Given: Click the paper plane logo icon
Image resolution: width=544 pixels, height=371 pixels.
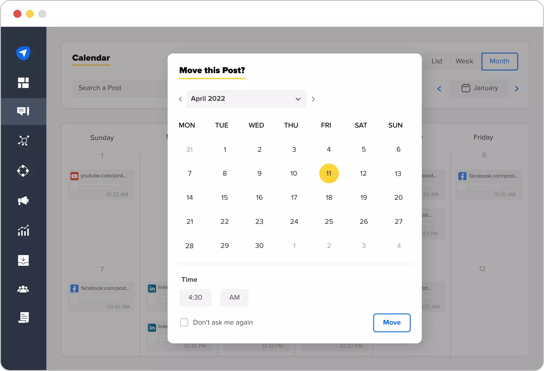Looking at the screenshot, I should tap(23, 53).
